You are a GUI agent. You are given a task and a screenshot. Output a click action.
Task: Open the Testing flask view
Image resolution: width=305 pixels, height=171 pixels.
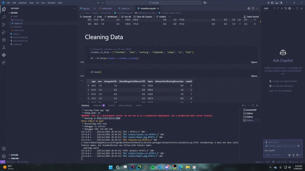tap(4, 47)
